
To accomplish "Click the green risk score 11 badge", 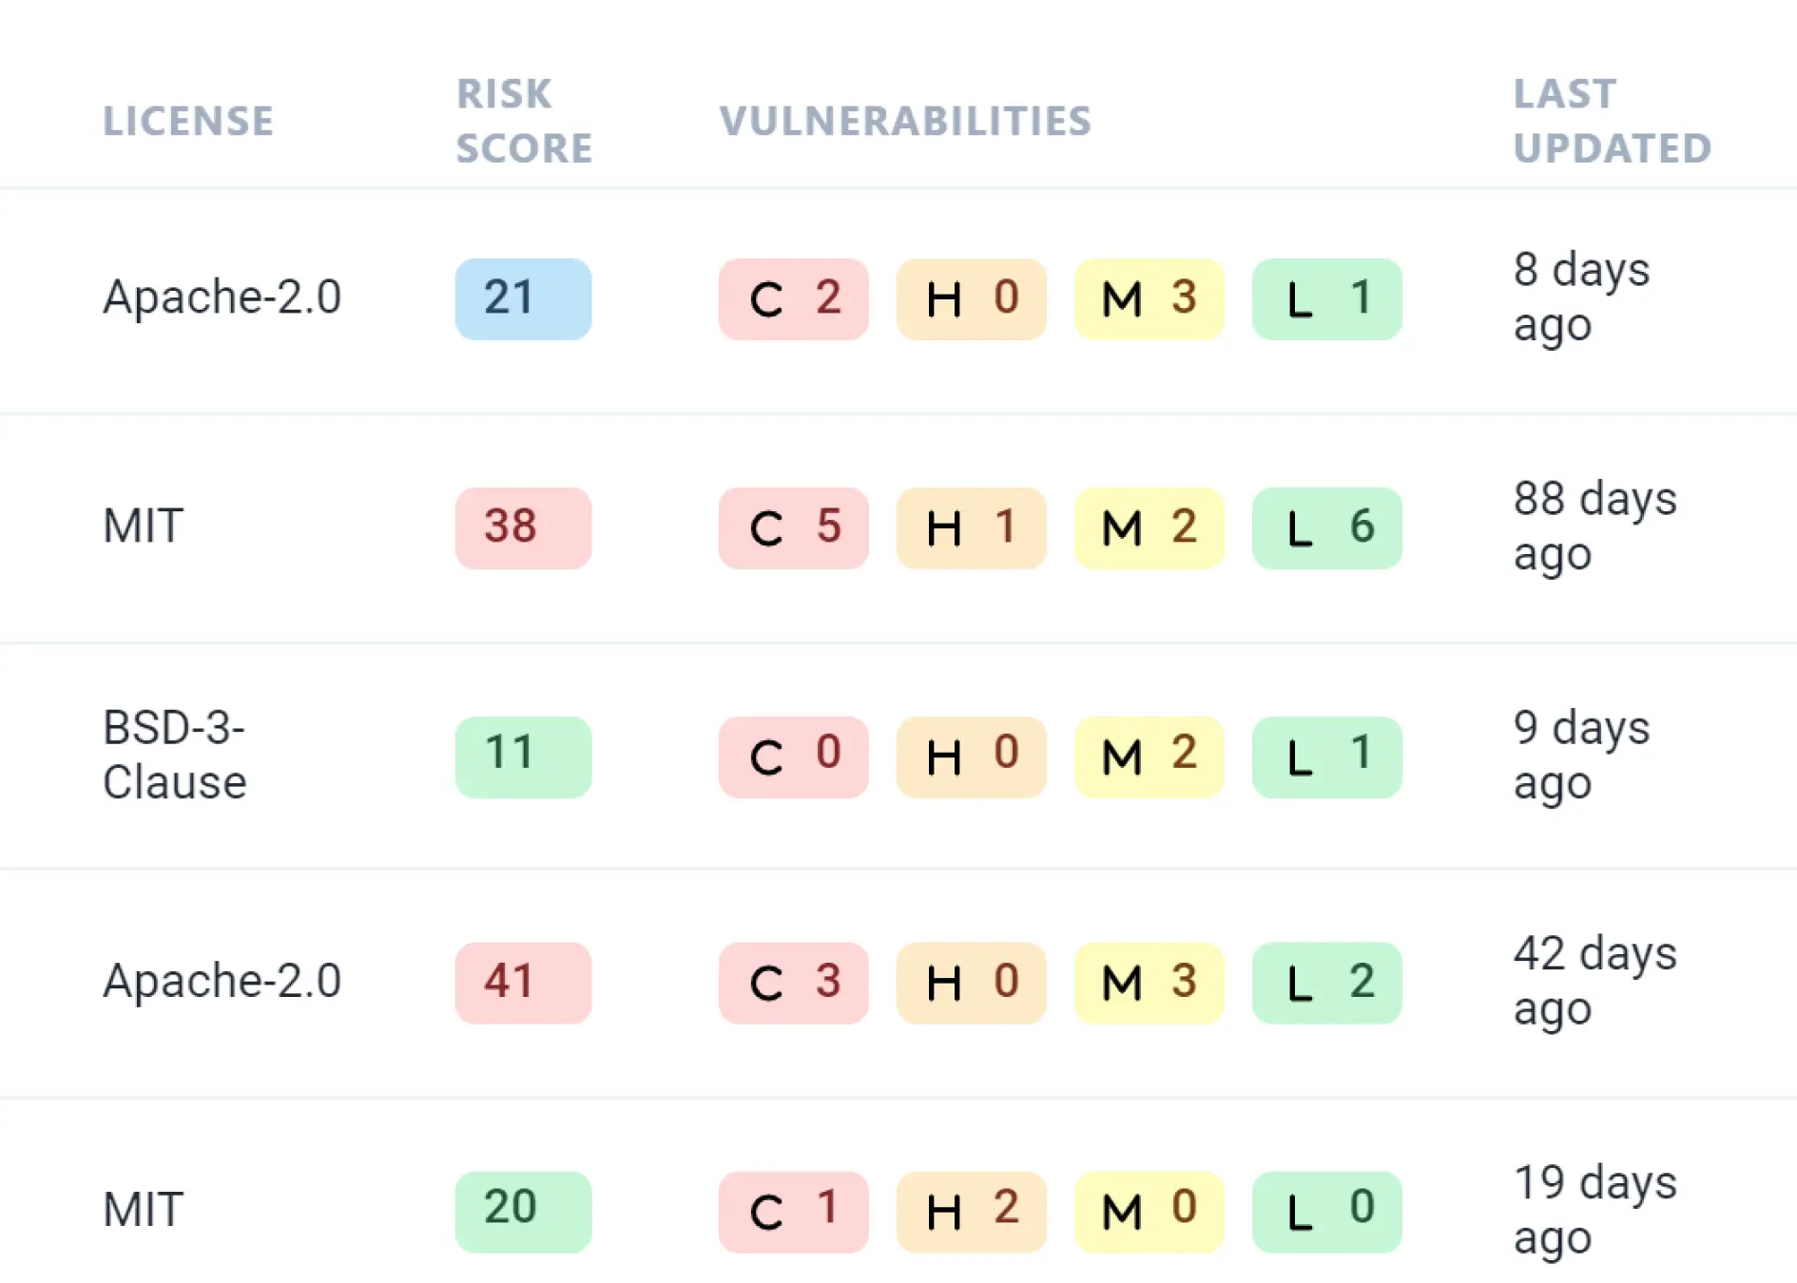I will [523, 757].
